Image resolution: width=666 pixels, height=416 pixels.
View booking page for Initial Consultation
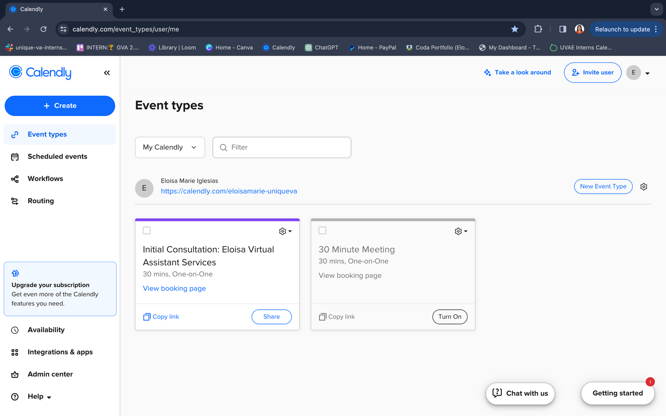click(x=174, y=288)
